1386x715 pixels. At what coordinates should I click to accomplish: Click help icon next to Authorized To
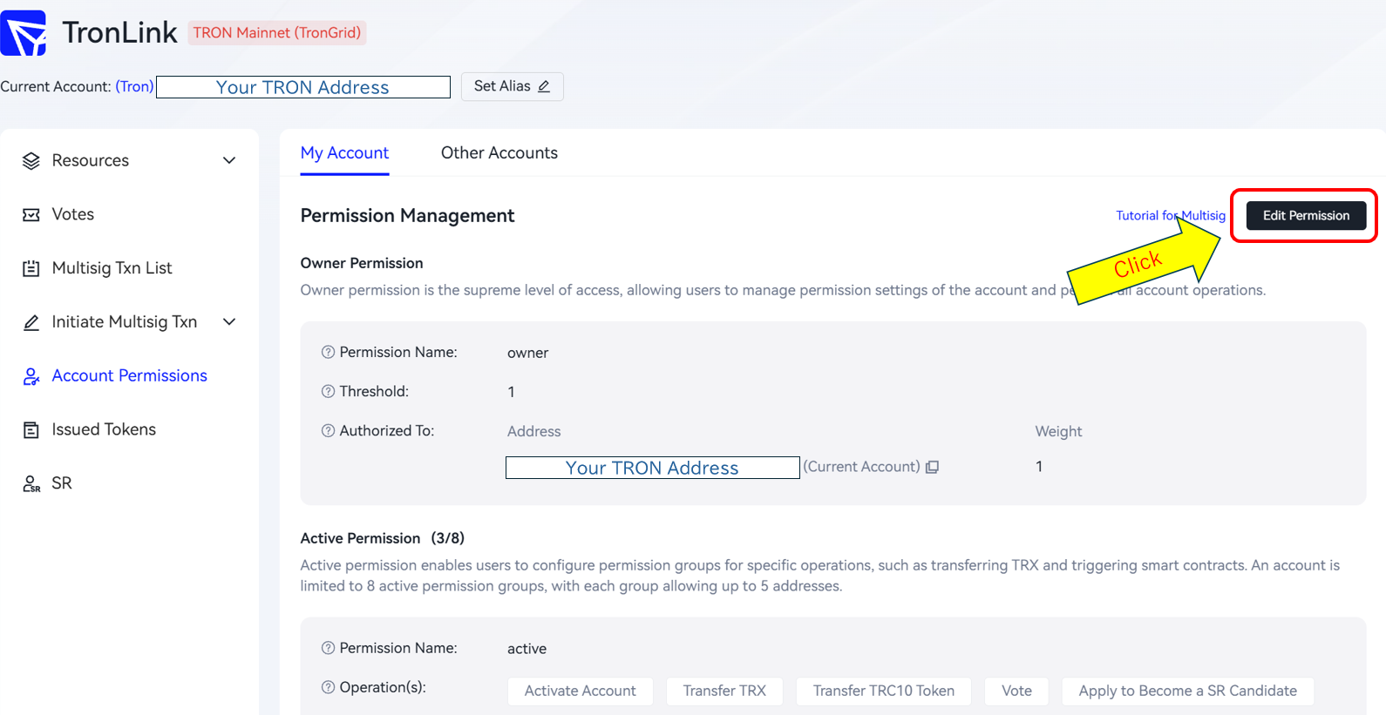tap(328, 430)
